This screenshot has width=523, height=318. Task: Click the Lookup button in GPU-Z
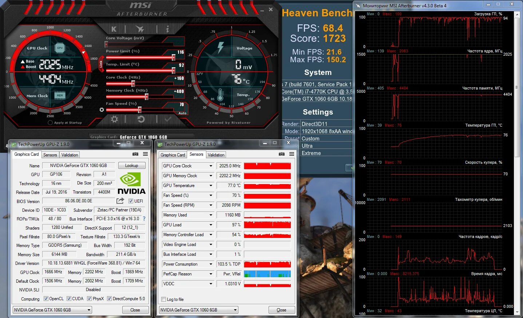coord(132,166)
